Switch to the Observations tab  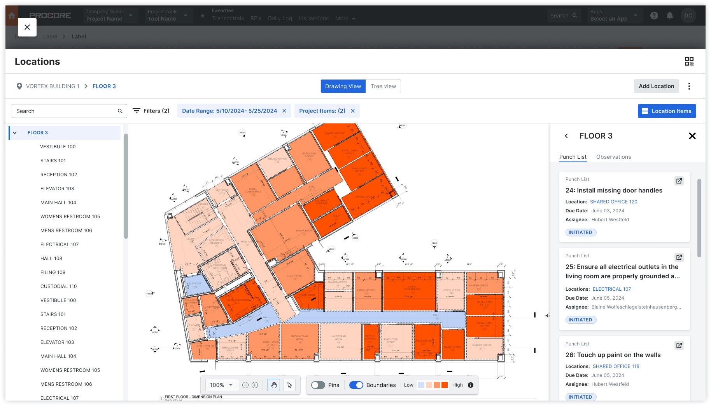click(613, 157)
